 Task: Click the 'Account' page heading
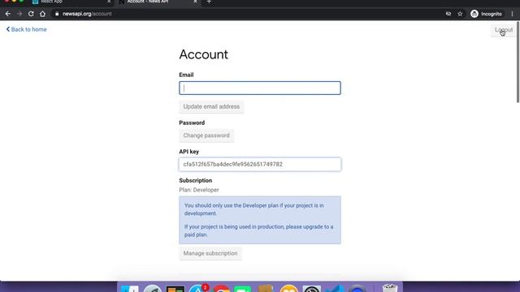204,54
